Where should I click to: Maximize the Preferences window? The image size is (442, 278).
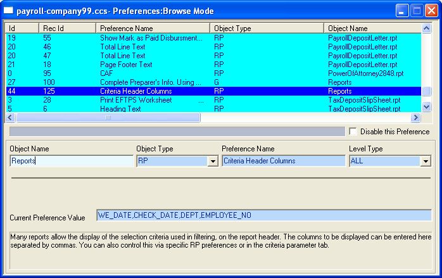[x=417, y=11]
